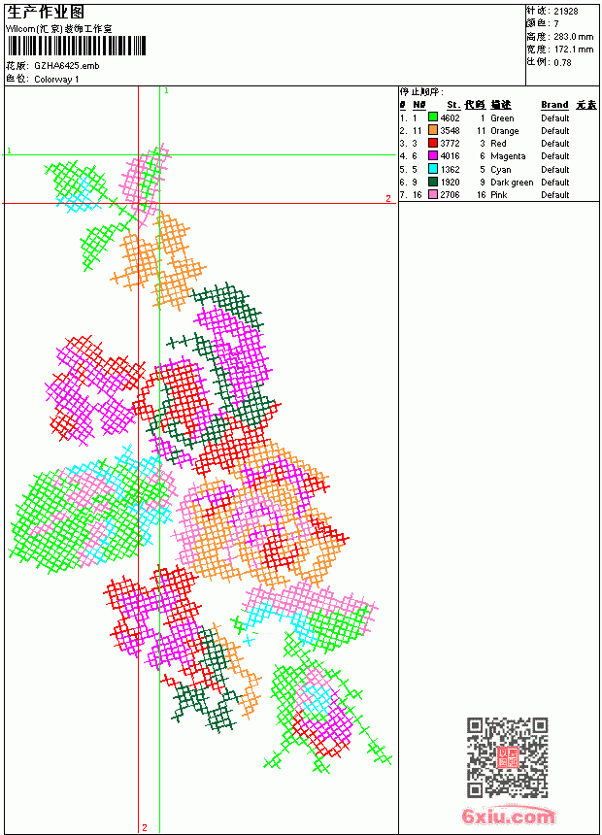Click the Dark green color swatch
The image size is (602, 835).
click(433, 182)
